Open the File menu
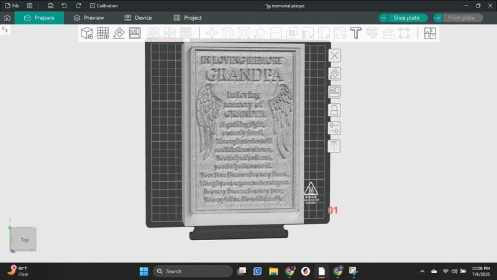The image size is (497, 280). point(12,6)
